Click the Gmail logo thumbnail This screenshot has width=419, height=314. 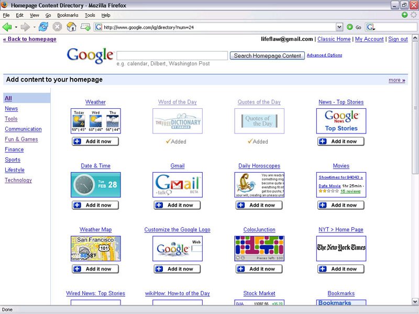point(178,185)
